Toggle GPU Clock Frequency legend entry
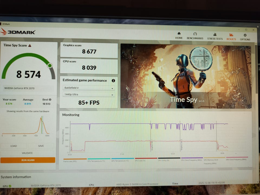Image resolution: width=260 pixels, height=195 pixels. (x=237, y=158)
